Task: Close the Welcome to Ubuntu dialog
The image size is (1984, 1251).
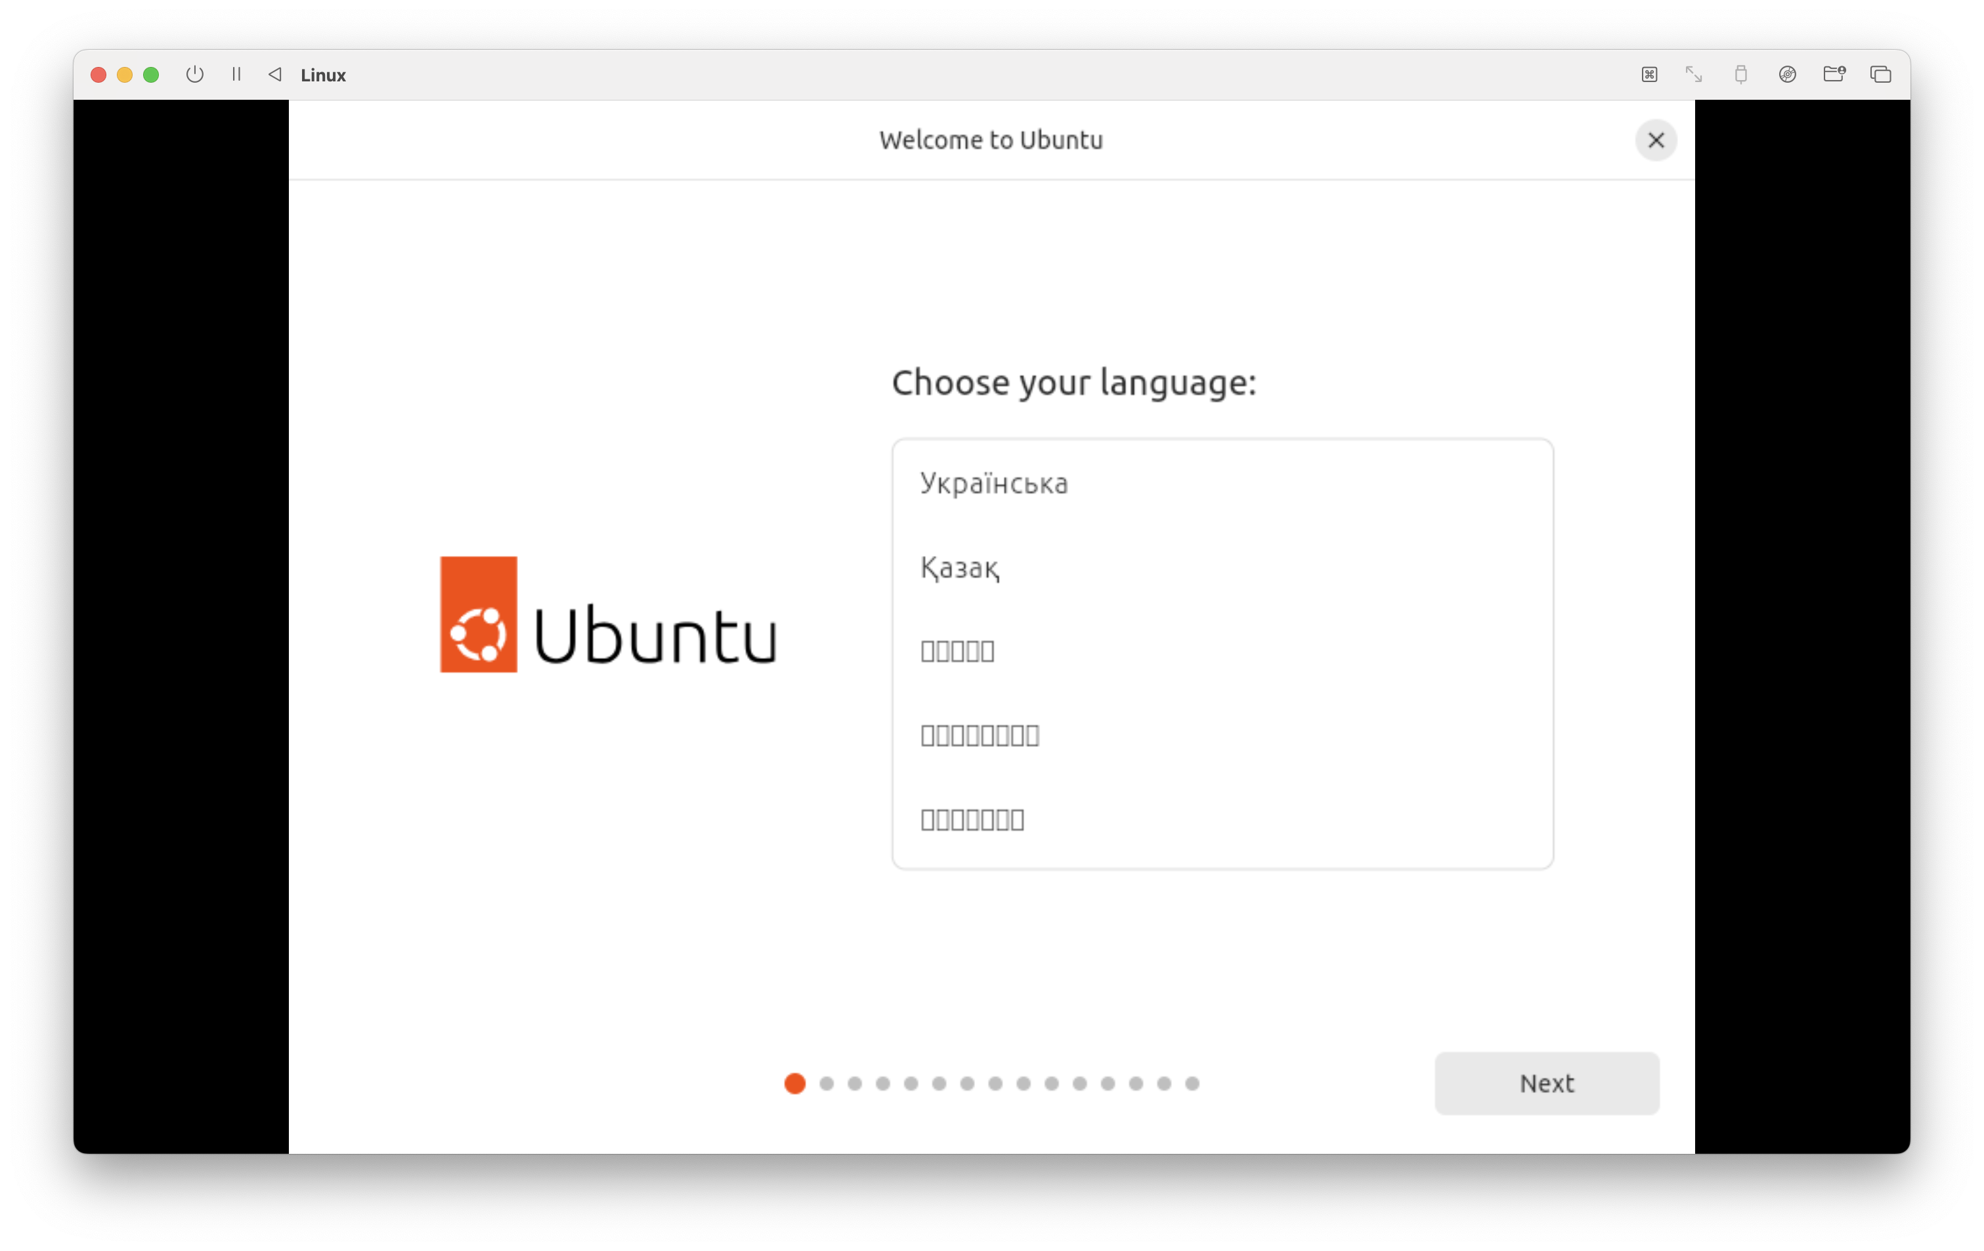Action: 1655,140
